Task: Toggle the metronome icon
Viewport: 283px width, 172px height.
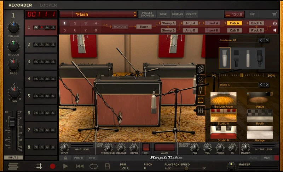Action: pos(108,166)
